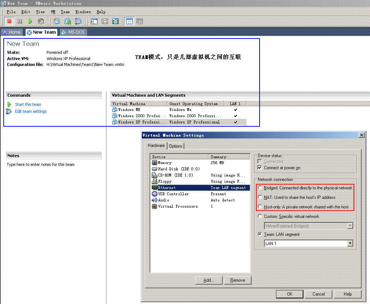Open the View menu
The image size is (370, 304).
point(40,12)
